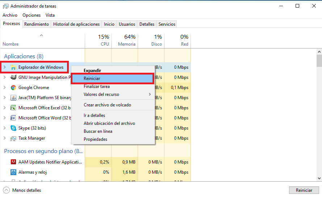Sort by the Disco column header
This screenshot has width=322, height=199.
point(151,41)
